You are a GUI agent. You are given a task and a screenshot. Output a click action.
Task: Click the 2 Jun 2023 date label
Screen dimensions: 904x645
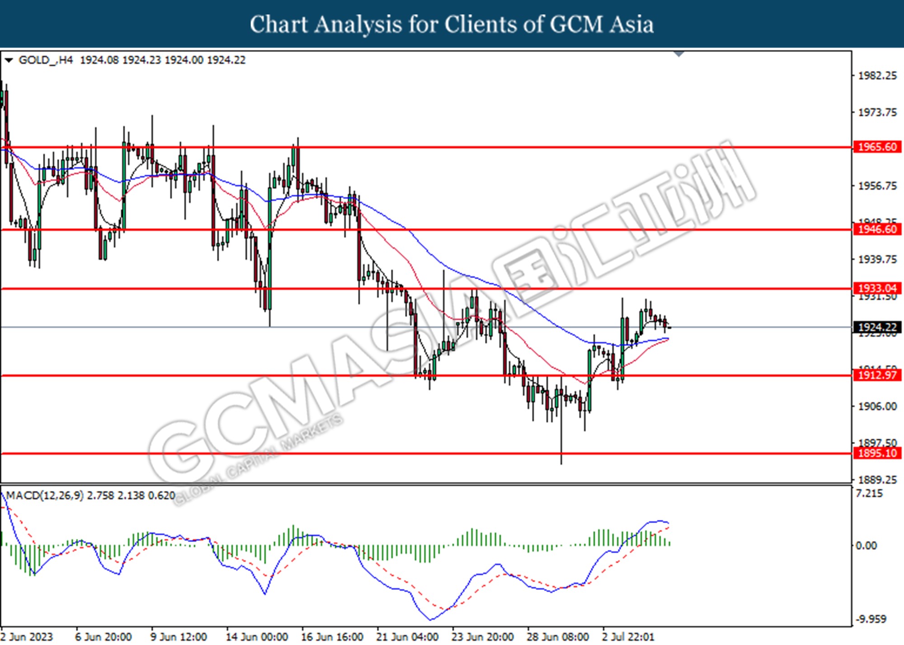pos(27,637)
